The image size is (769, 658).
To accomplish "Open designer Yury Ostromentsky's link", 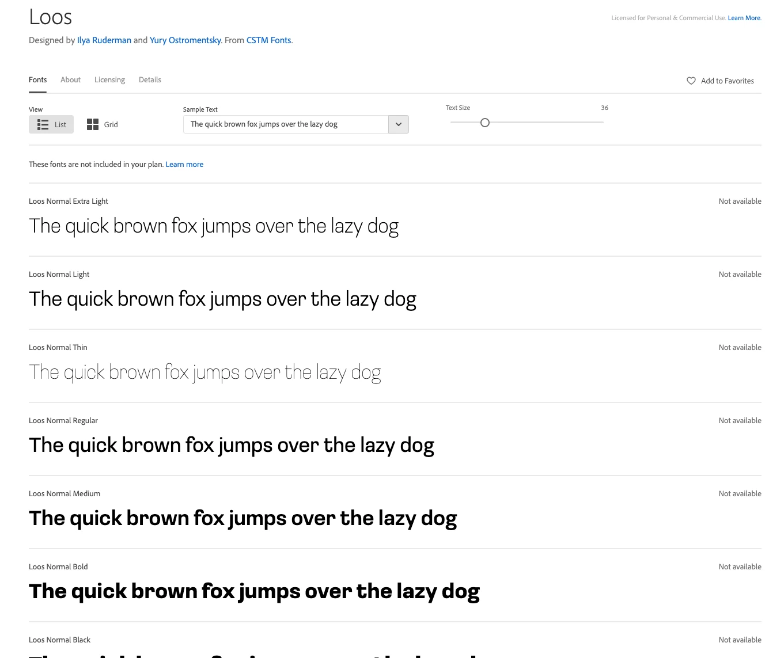I will pyautogui.click(x=185, y=40).
